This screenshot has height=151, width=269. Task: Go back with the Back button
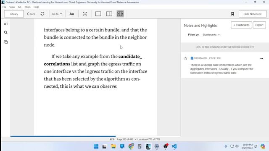[31, 14]
